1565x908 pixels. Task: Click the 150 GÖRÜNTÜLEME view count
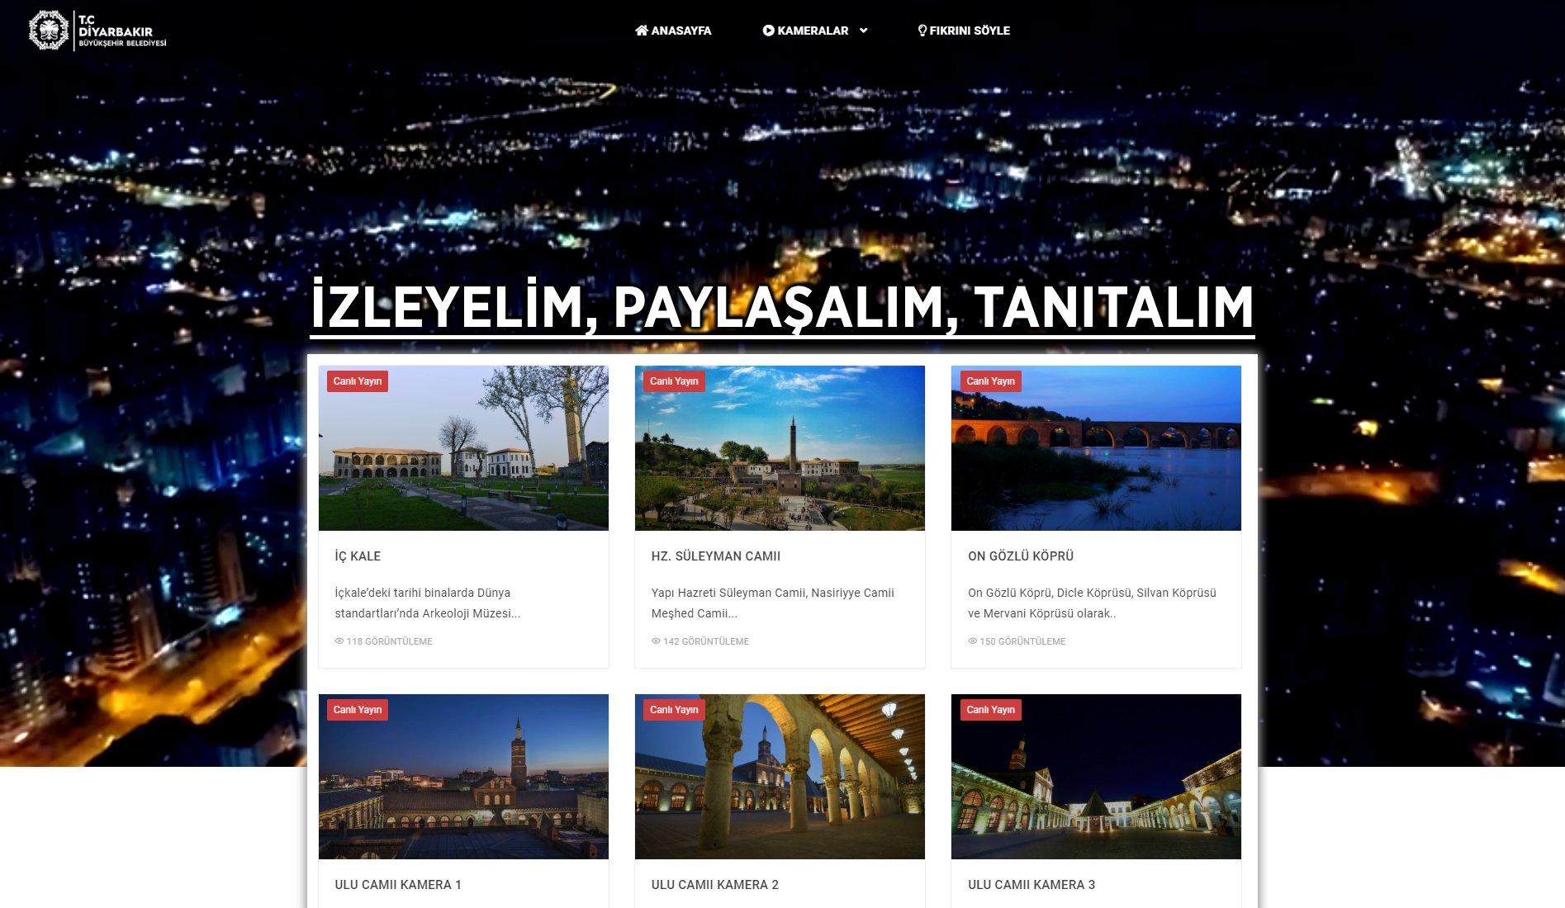[1022, 641]
